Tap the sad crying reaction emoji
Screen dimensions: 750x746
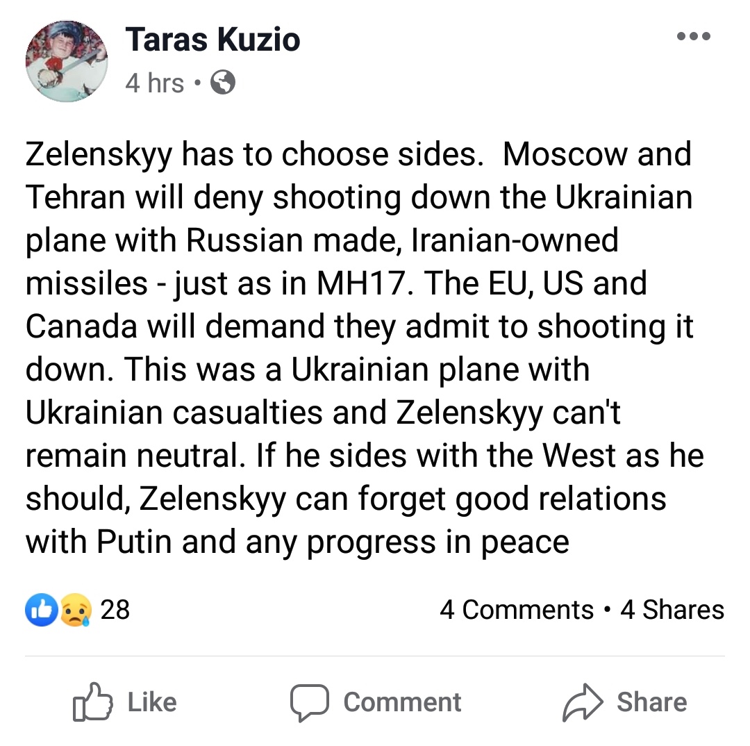[74, 611]
